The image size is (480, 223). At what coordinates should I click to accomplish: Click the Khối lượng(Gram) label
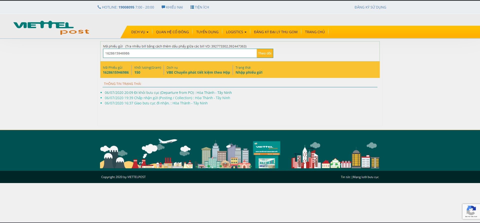[x=148, y=68]
